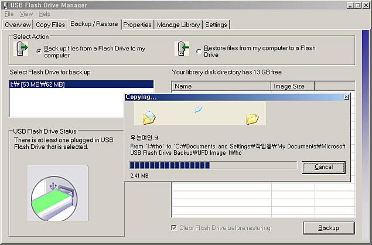Close the Copying dialog with X
Screen dimensions: 372x245
[x=346, y=97]
